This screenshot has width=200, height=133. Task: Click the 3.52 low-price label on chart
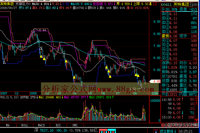[133, 89]
